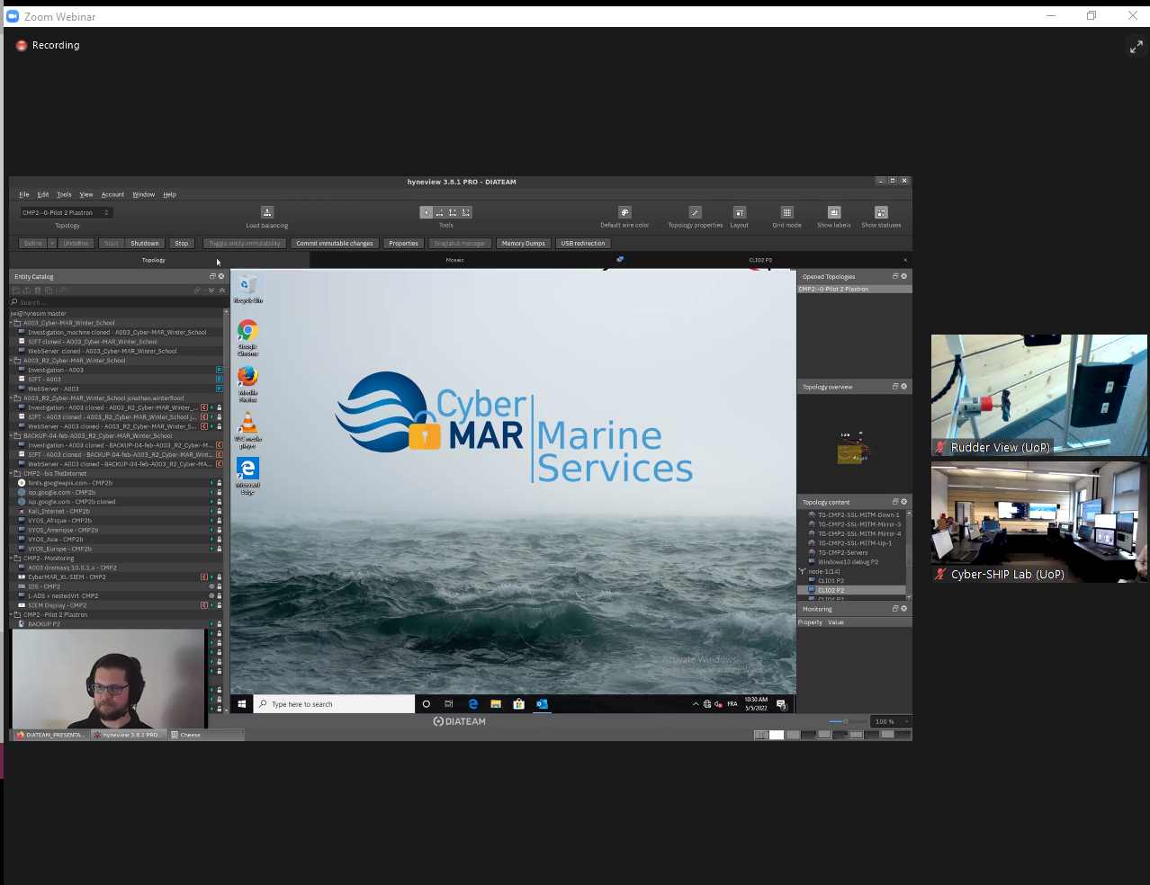Click Commit immutable changes button
Screen dimensions: 1150x885
334,244
